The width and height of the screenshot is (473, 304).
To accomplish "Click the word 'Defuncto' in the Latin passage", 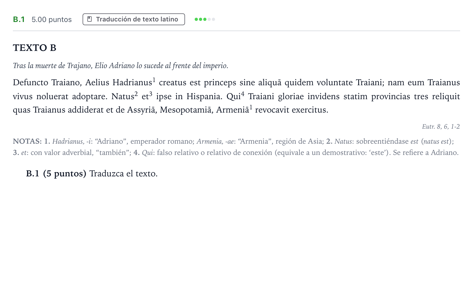I will (31, 82).
